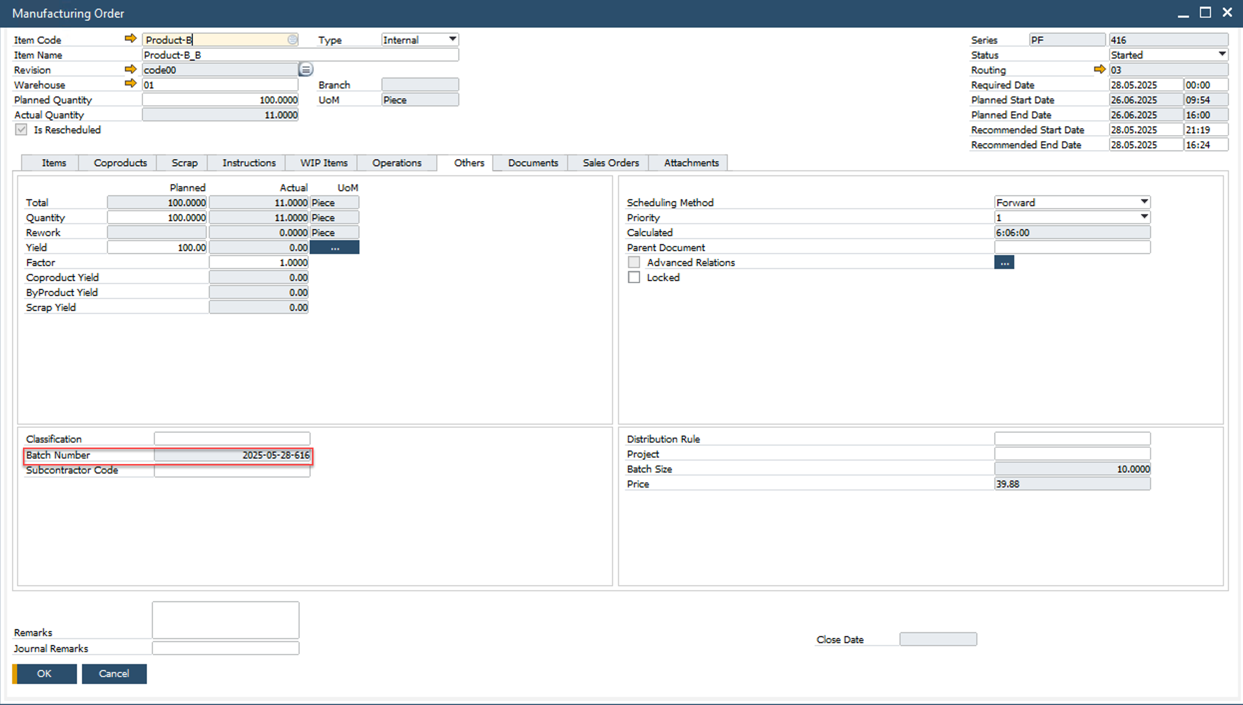
Task: Open Advanced Relations ellipsis button
Action: pyautogui.click(x=1004, y=262)
